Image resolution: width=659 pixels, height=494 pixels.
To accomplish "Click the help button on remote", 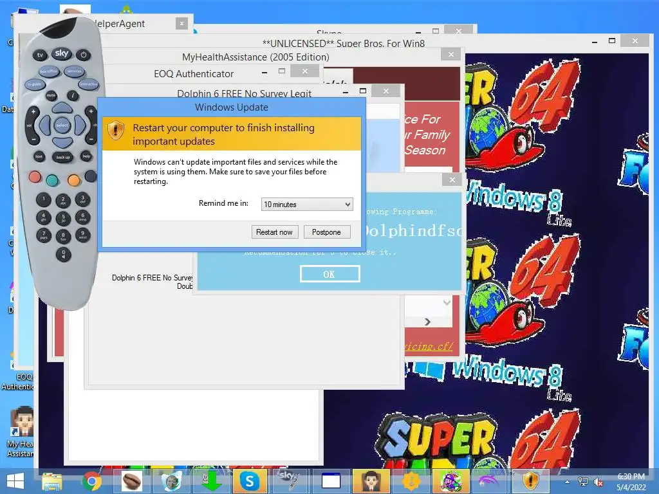I will [87, 156].
